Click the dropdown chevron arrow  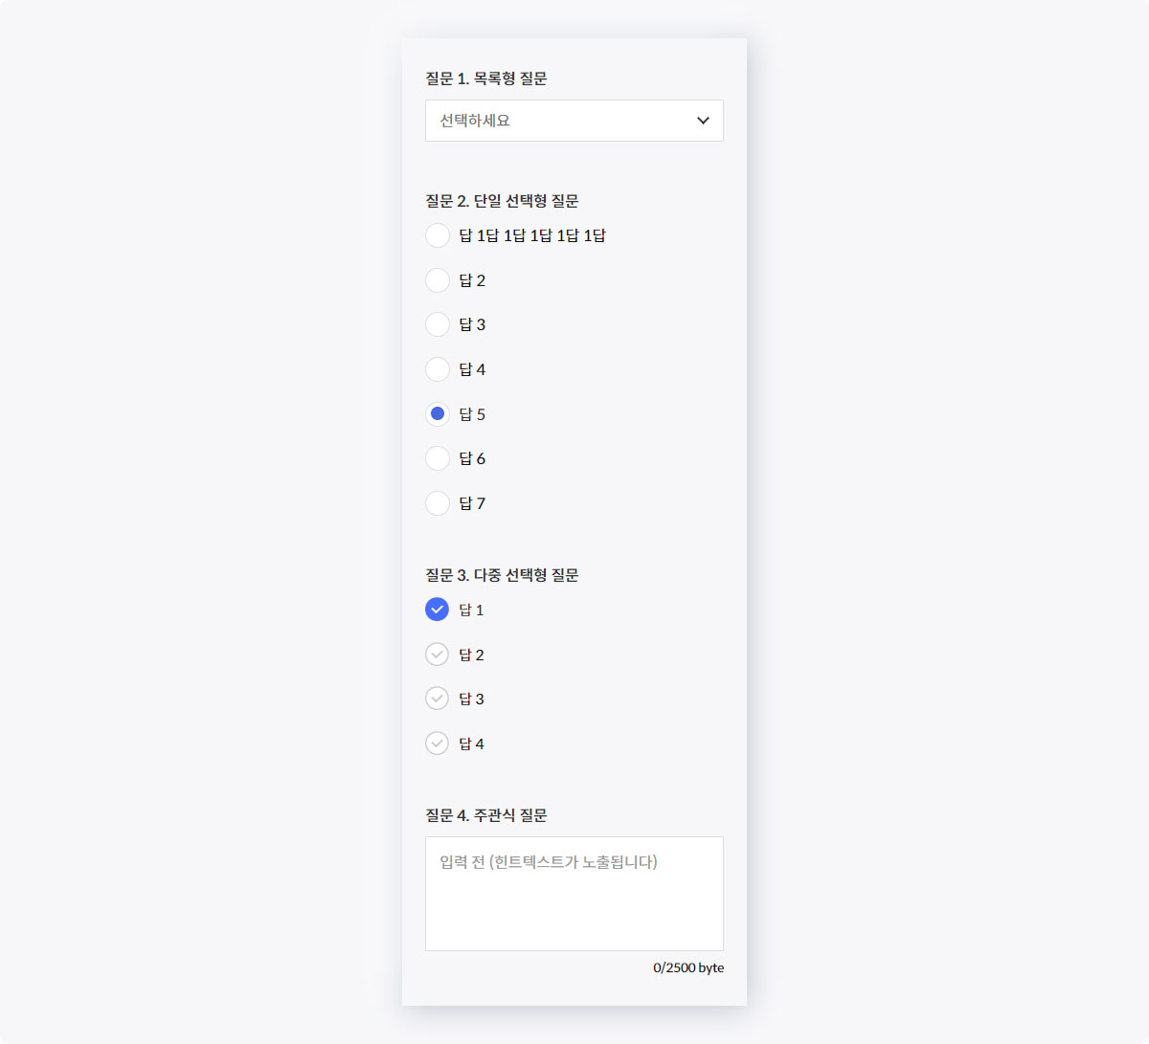click(703, 121)
